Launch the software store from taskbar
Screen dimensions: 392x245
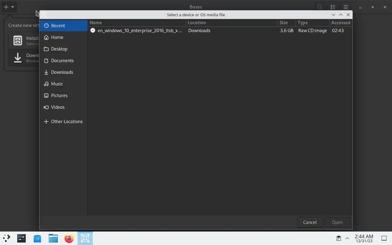(x=37, y=238)
